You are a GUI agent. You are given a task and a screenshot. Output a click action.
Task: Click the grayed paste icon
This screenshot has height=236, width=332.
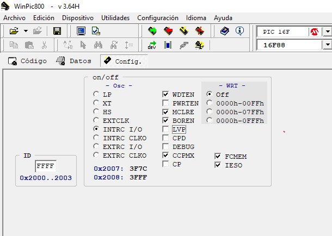pos(29,45)
